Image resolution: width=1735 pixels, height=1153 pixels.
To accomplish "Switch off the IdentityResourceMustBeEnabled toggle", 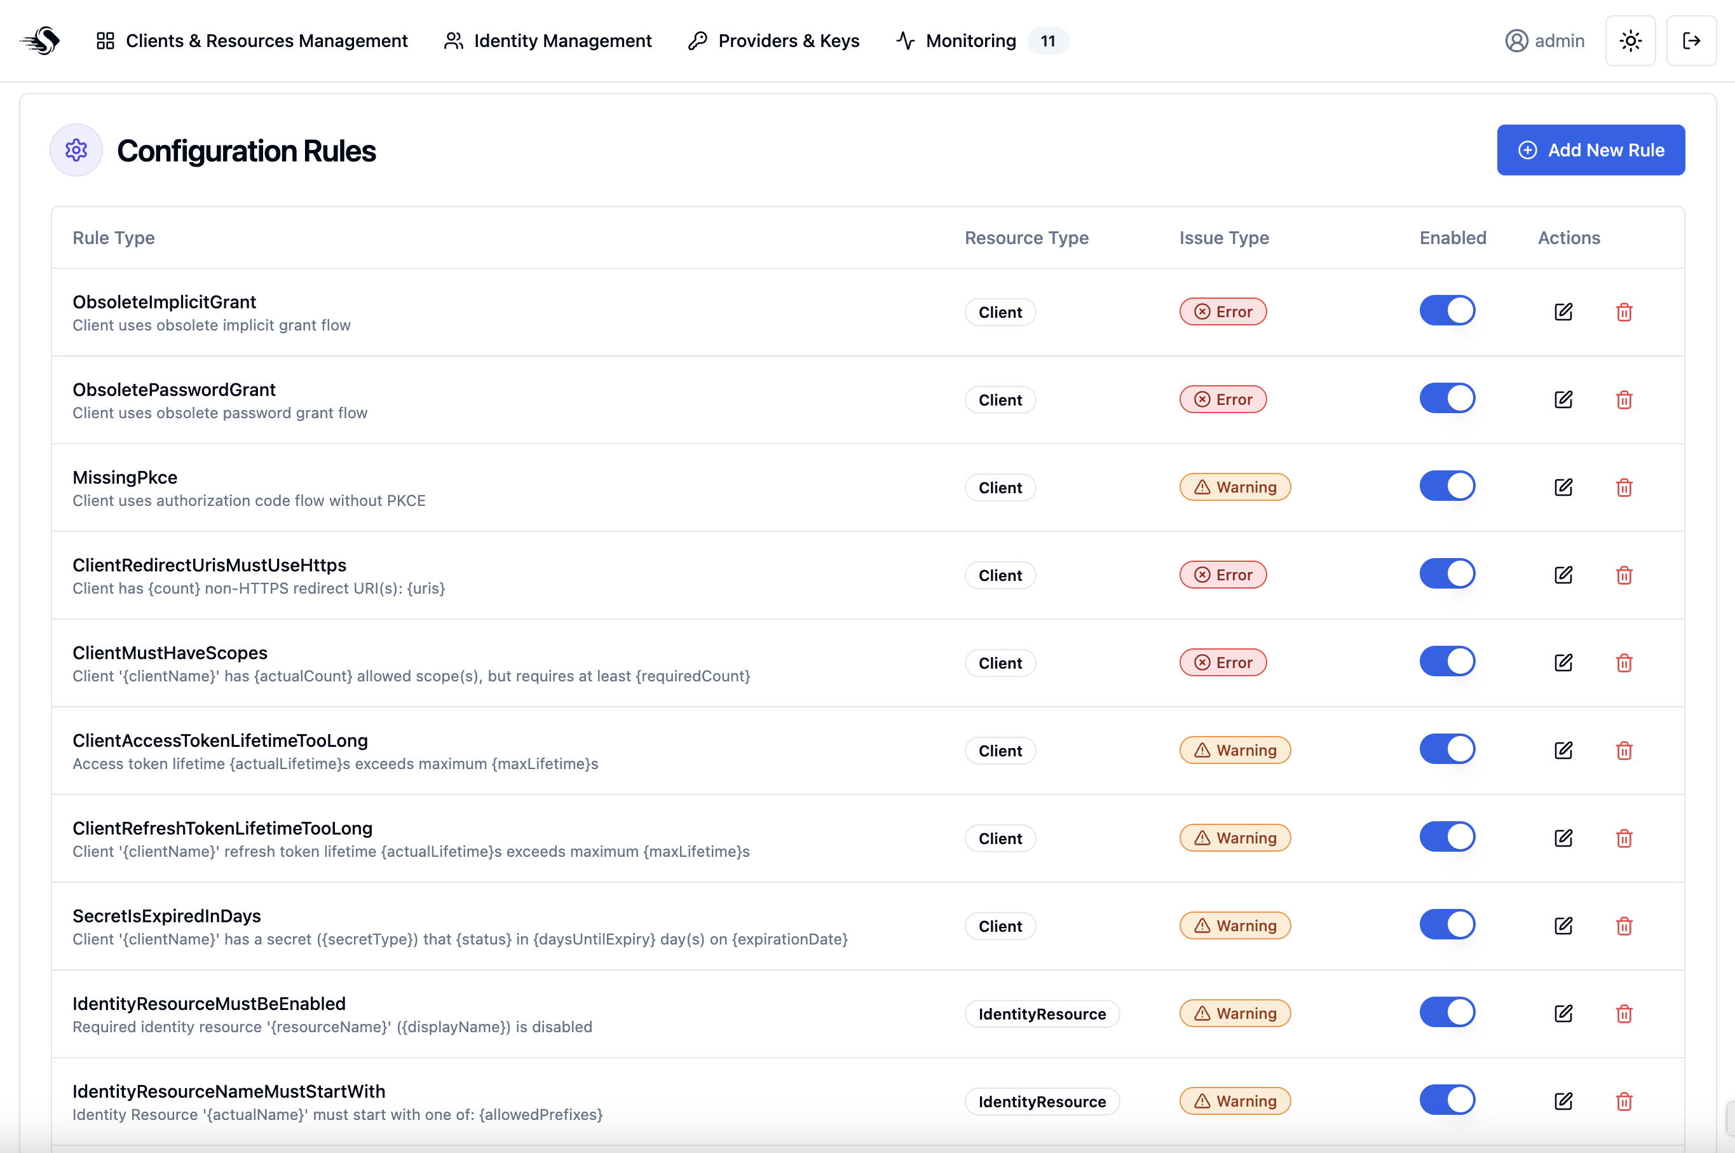I will coord(1447,1013).
